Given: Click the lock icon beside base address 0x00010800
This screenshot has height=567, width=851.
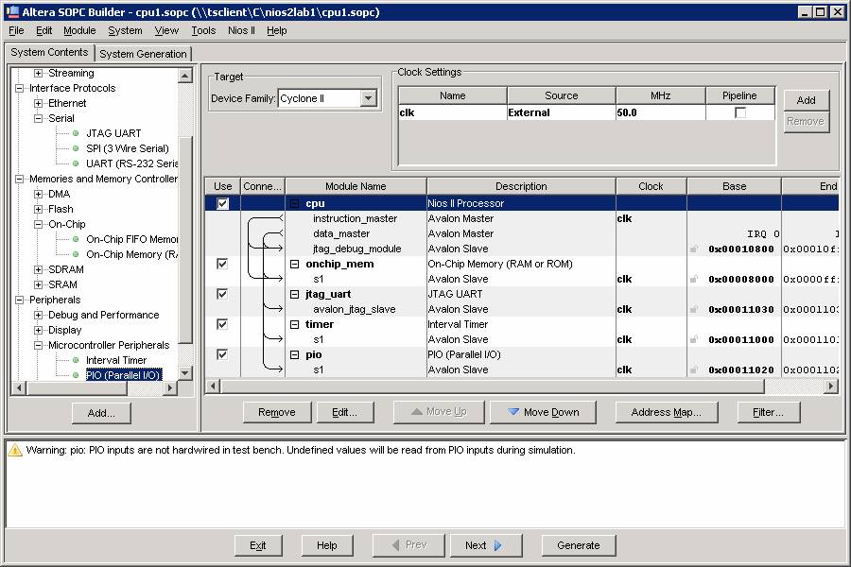Looking at the screenshot, I should (694, 249).
